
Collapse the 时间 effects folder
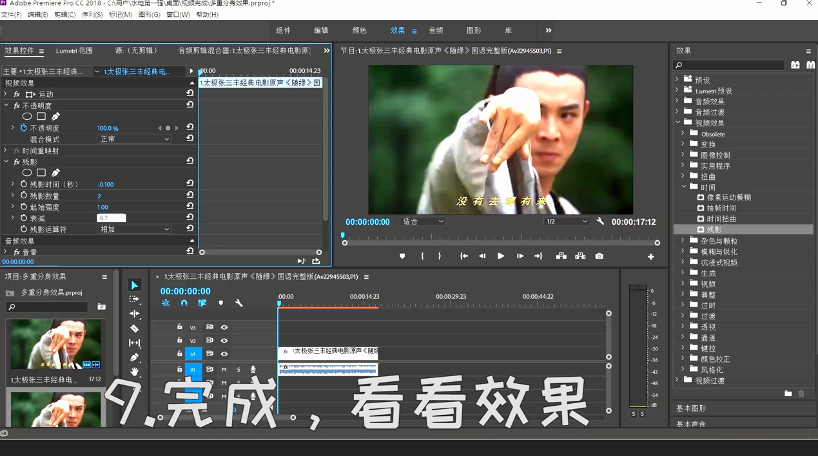tap(684, 187)
